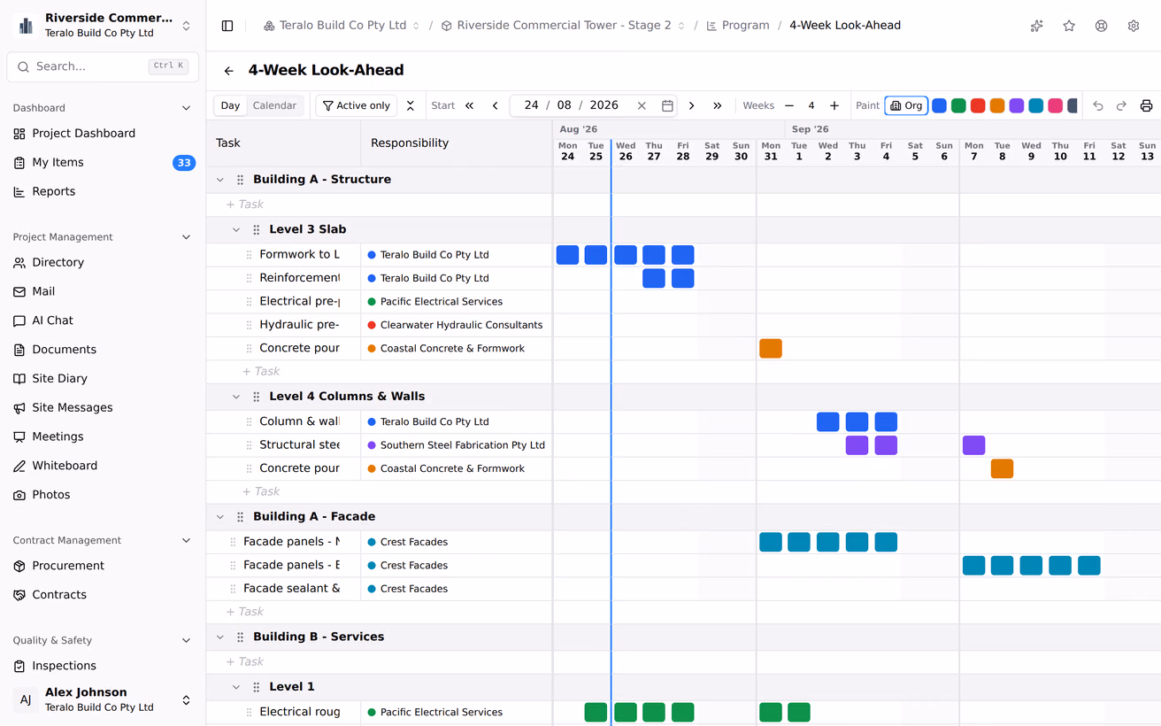Open Inspections in sidebar

click(x=103, y=666)
